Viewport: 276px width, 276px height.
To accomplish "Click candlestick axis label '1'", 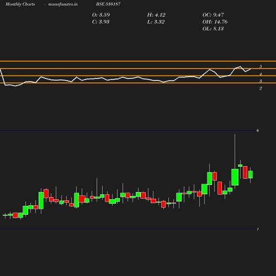I will (x=258, y=229).
